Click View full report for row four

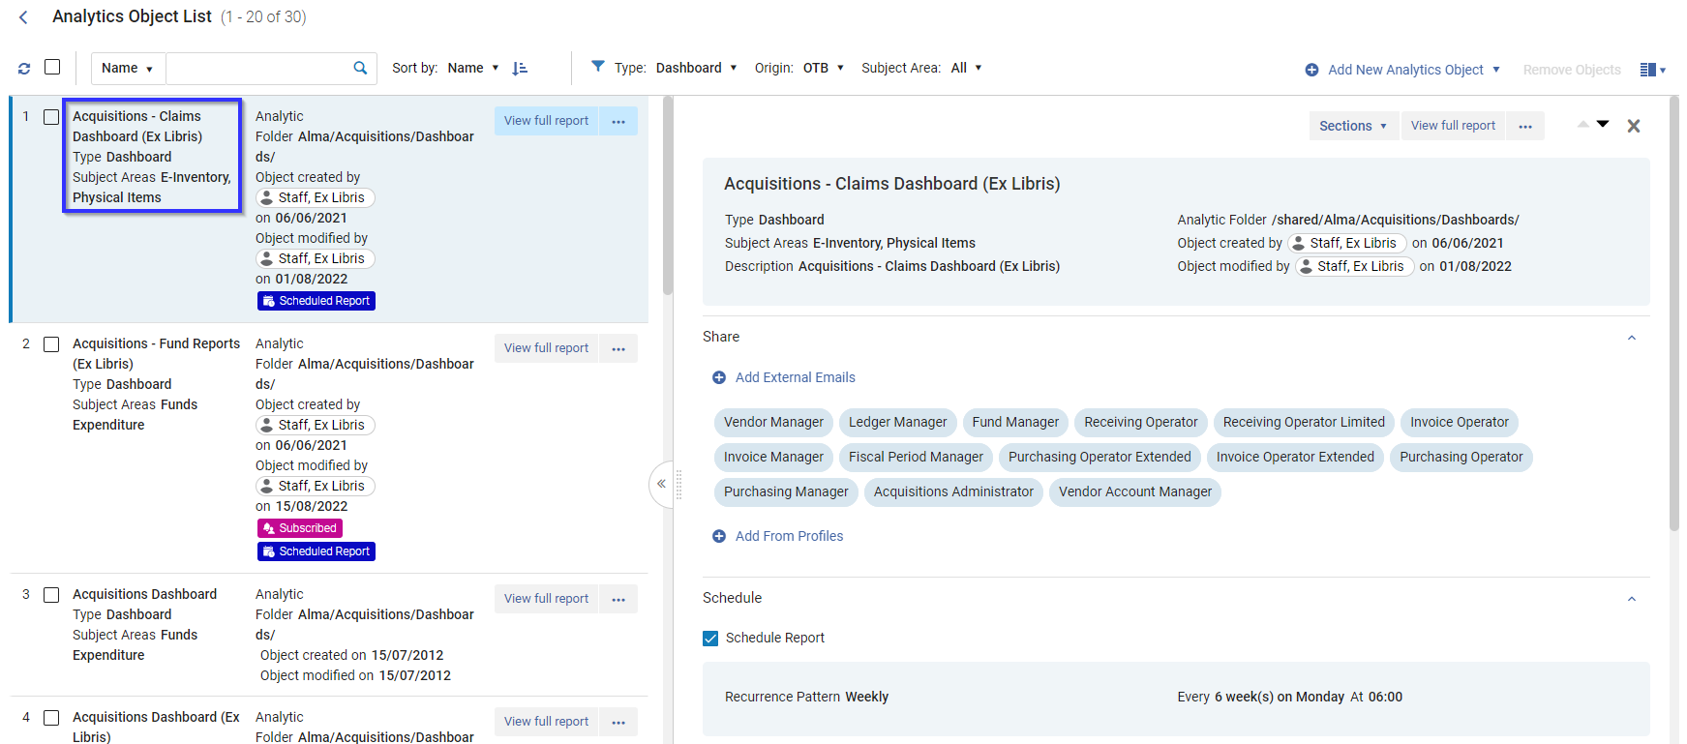click(x=546, y=722)
